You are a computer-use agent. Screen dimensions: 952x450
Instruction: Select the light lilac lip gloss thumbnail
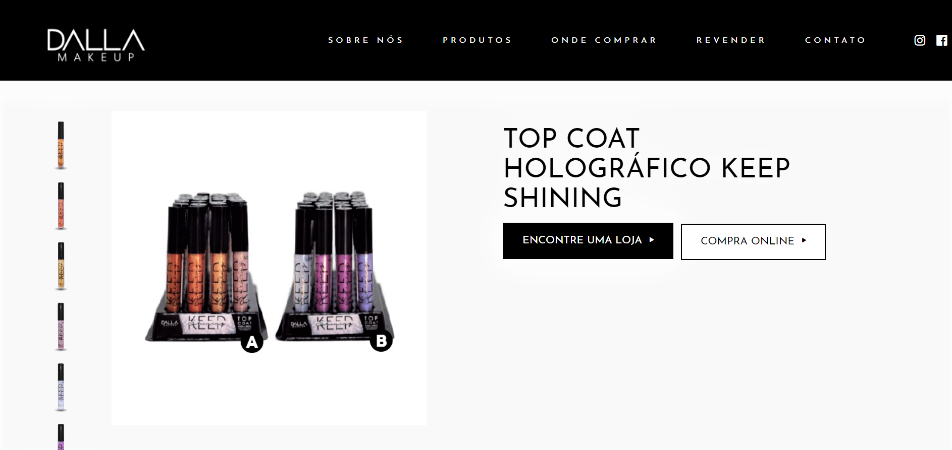pyautogui.click(x=61, y=387)
